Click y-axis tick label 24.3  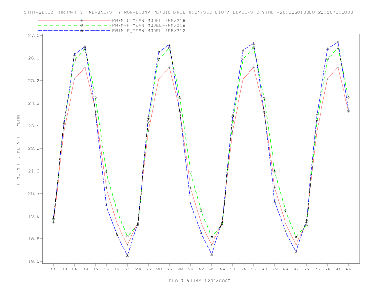coord(34,103)
